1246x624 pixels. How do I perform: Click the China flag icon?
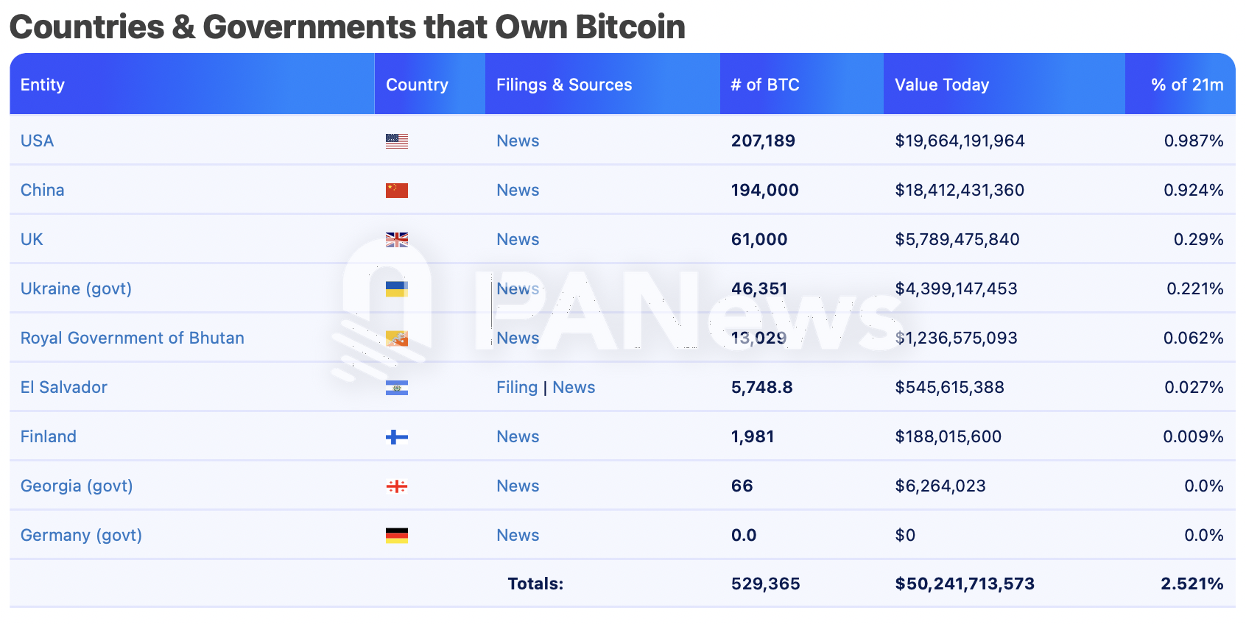(x=396, y=190)
